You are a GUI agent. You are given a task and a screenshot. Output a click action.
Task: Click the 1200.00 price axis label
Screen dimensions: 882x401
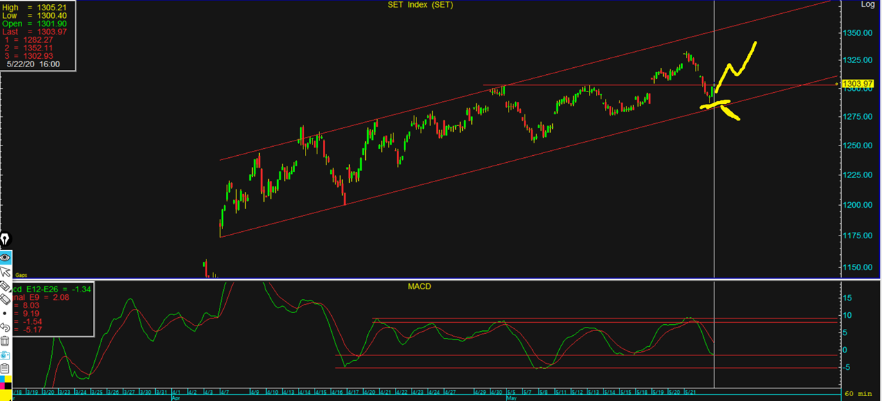[858, 205]
